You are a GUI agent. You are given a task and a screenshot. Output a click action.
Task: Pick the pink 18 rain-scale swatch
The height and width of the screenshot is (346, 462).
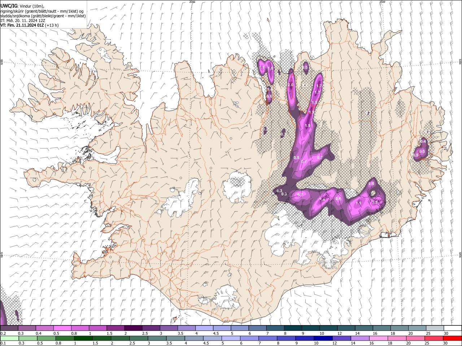[397, 338]
